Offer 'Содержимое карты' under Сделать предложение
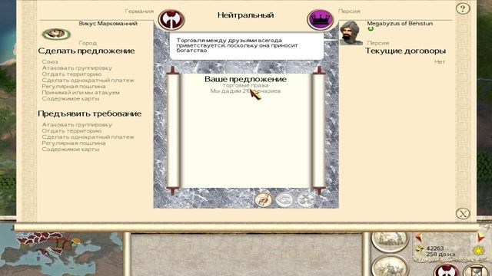The image size is (492, 276). (71, 99)
